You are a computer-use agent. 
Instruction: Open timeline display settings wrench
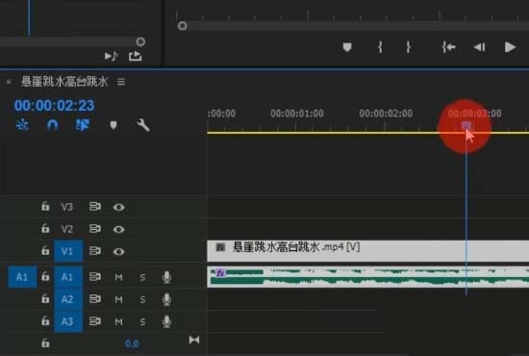point(143,125)
